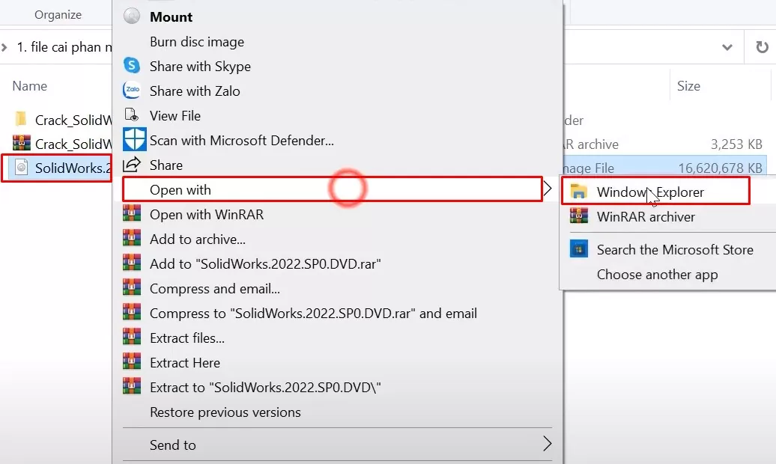776x464 pixels.
Task: Click Extract files option
Action: (188, 338)
